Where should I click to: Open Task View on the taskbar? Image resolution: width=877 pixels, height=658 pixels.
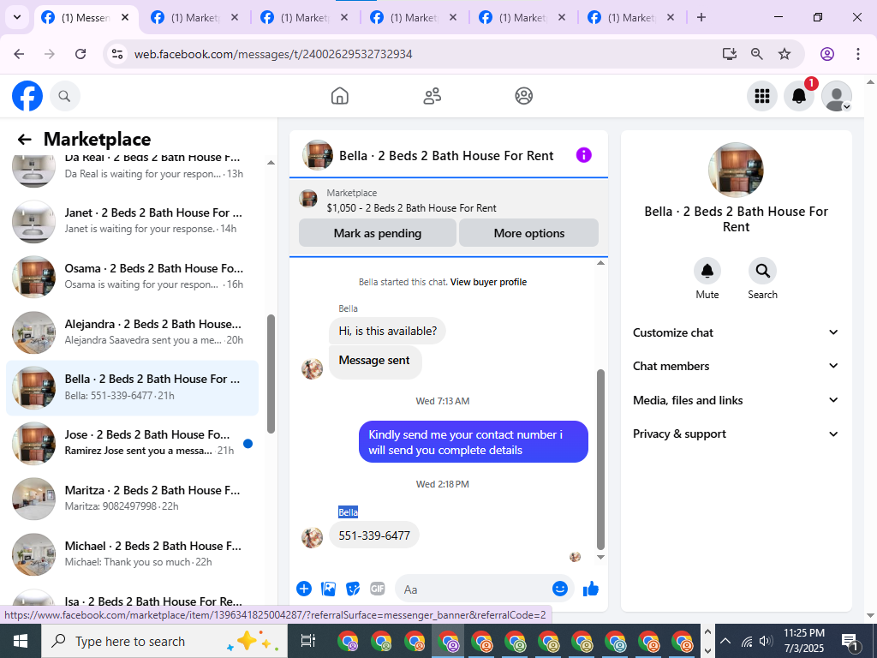[308, 641]
